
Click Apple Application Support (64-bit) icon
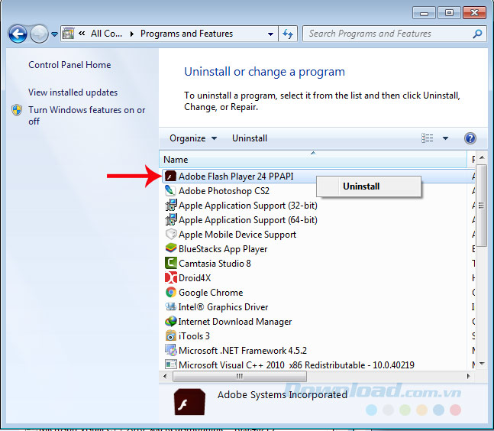(x=171, y=220)
